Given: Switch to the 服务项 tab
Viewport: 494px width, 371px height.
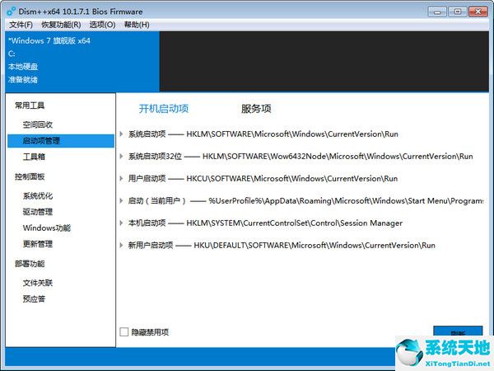Looking at the screenshot, I should pyautogui.click(x=256, y=109).
